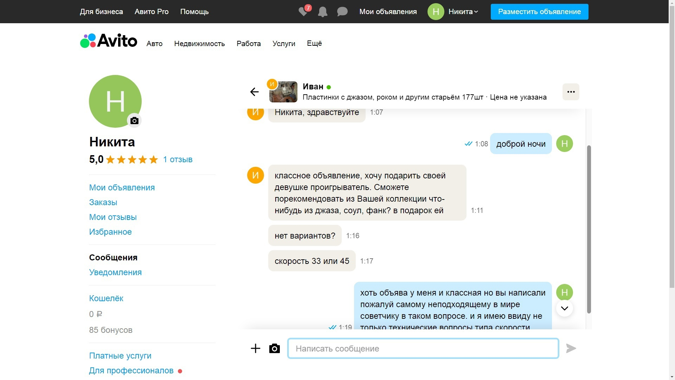Click the Avito logo
Screen dimensions: 675x380
[109, 41]
